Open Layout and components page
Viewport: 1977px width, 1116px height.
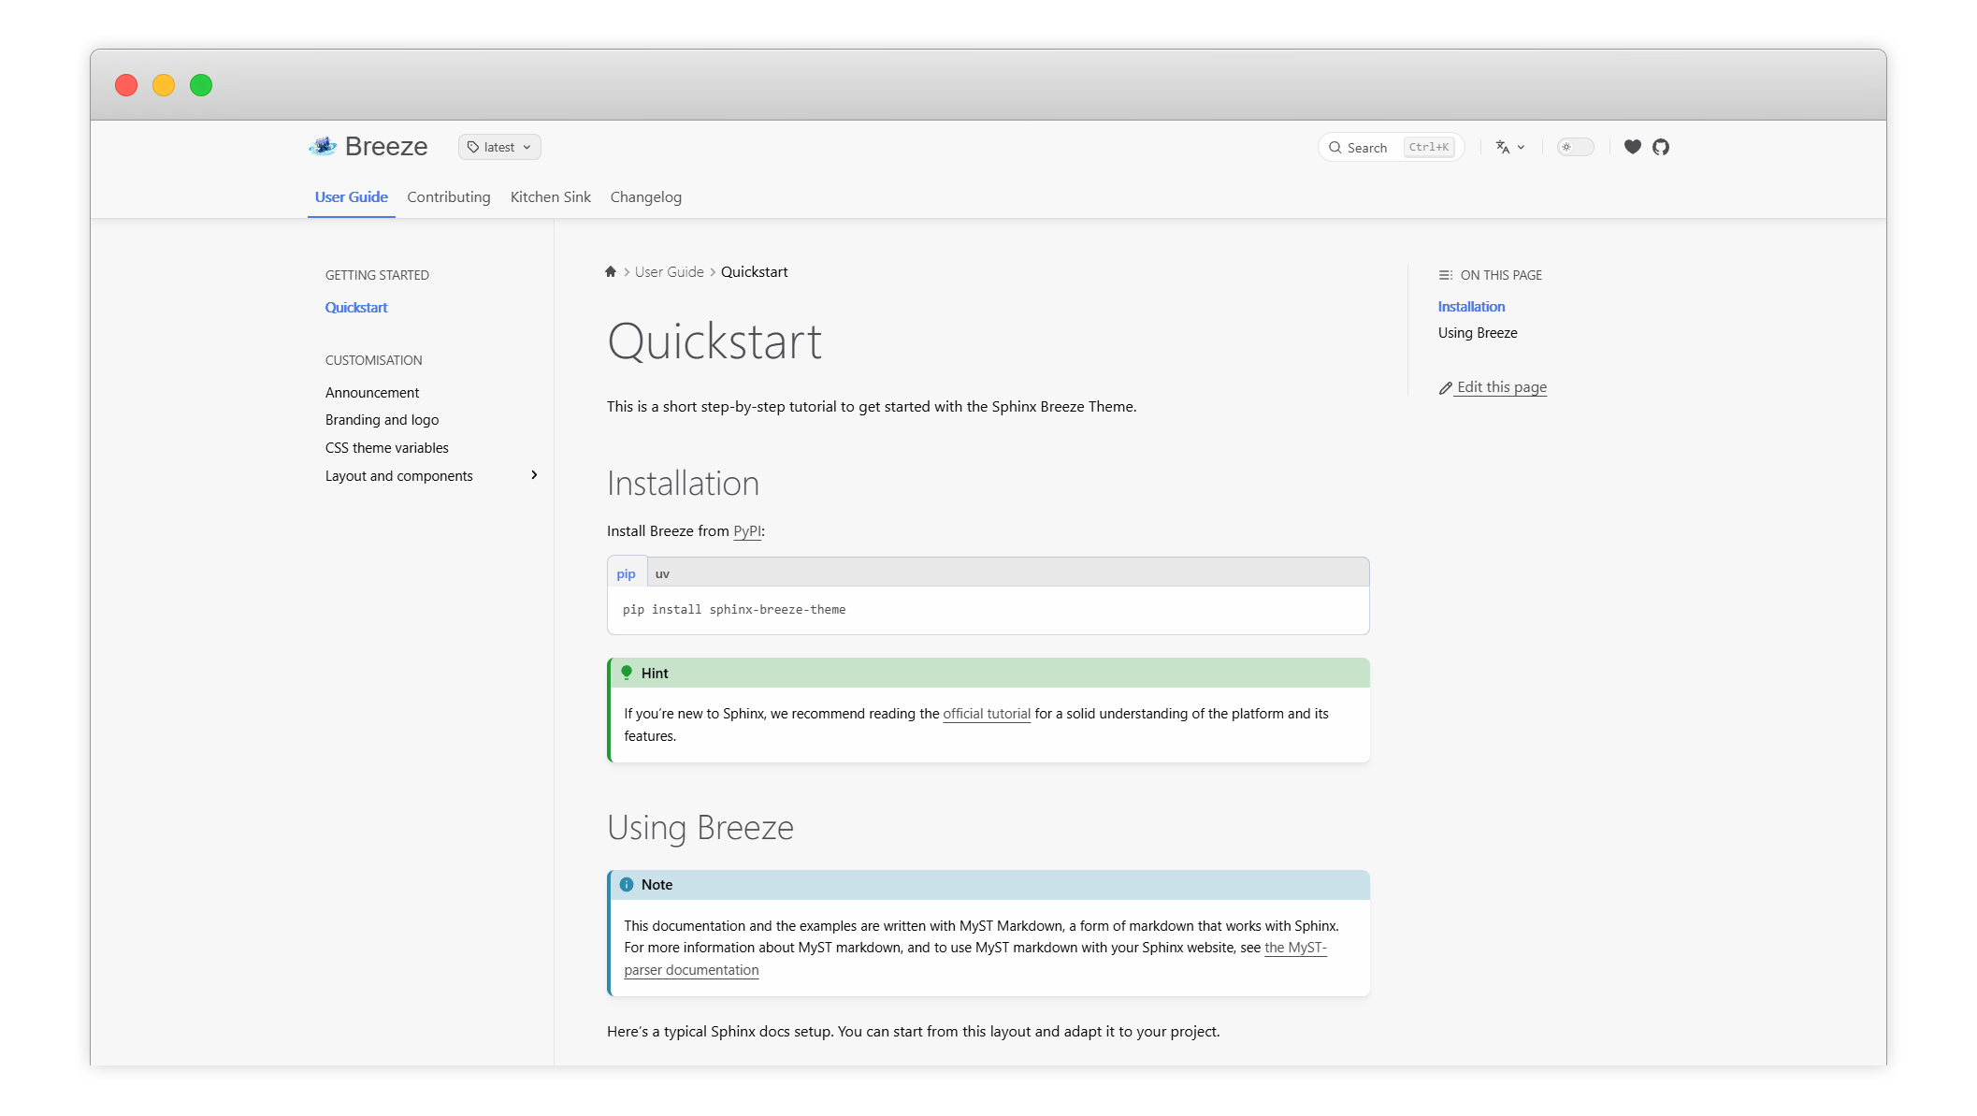(398, 475)
